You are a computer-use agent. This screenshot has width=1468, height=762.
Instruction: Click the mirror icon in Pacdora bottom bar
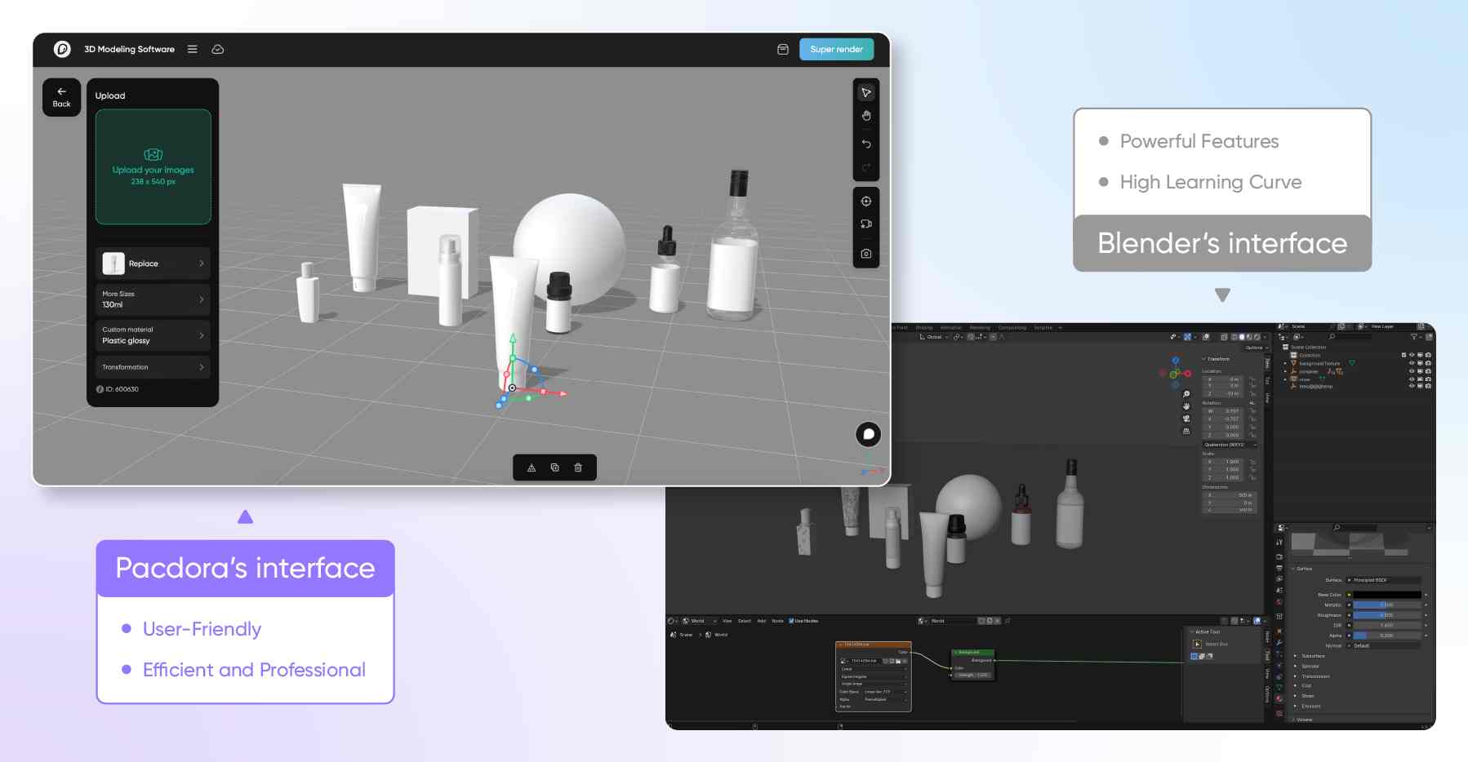click(532, 467)
